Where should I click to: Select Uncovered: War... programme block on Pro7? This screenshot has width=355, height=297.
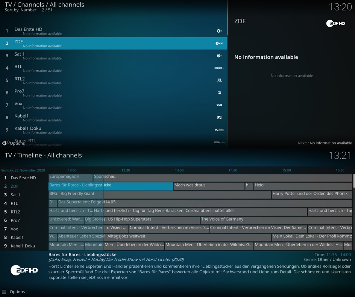pyautogui.click(x=66, y=220)
